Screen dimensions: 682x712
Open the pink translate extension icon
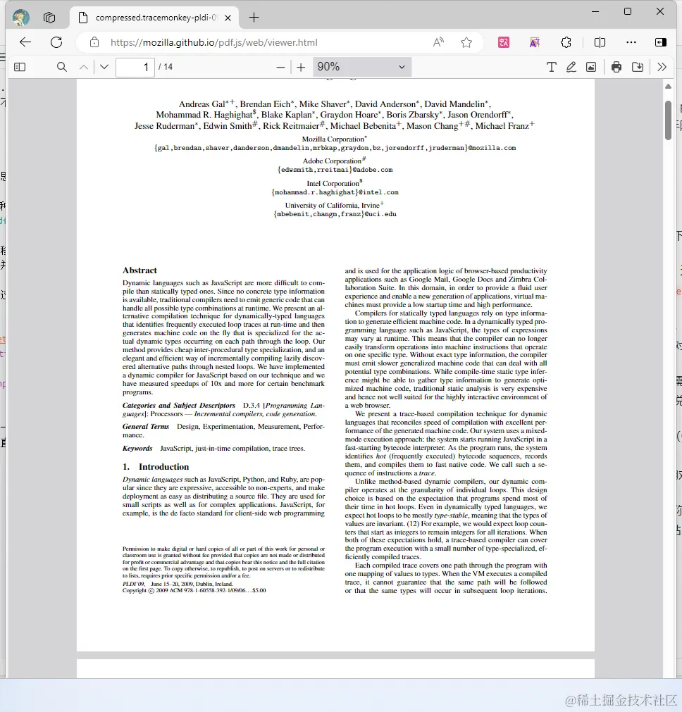click(504, 42)
